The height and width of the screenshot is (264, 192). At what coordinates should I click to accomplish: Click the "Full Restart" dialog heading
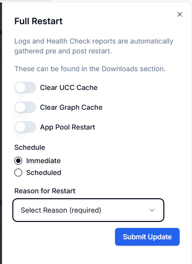38,21
